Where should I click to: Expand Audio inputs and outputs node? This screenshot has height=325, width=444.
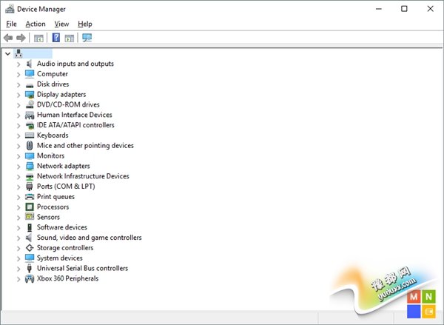(x=18, y=64)
